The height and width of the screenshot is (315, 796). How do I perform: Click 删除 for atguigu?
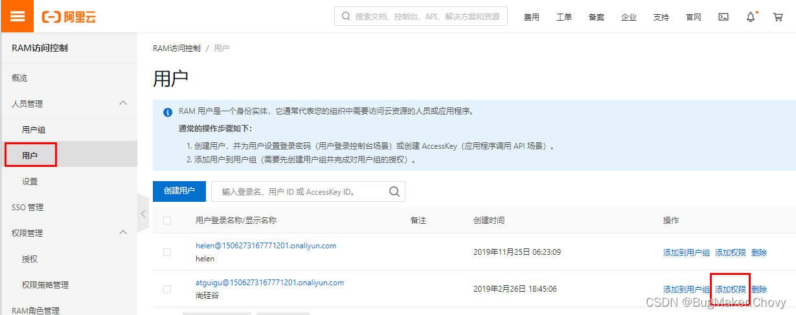(759, 290)
